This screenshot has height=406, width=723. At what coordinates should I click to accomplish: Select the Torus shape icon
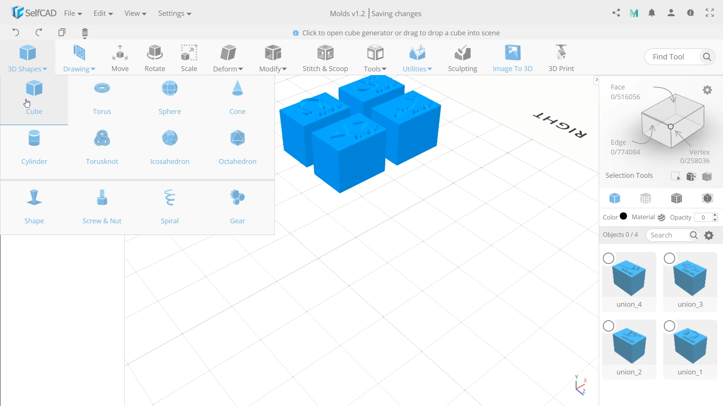[102, 89]
